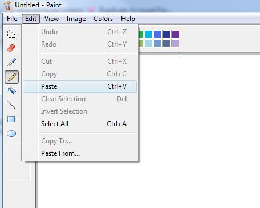Choose Paste from the Edit menu

point(80,86)
